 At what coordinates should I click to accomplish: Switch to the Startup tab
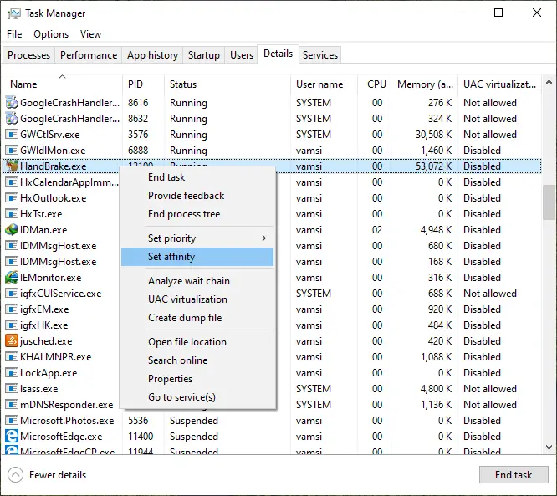coord(204,55)
